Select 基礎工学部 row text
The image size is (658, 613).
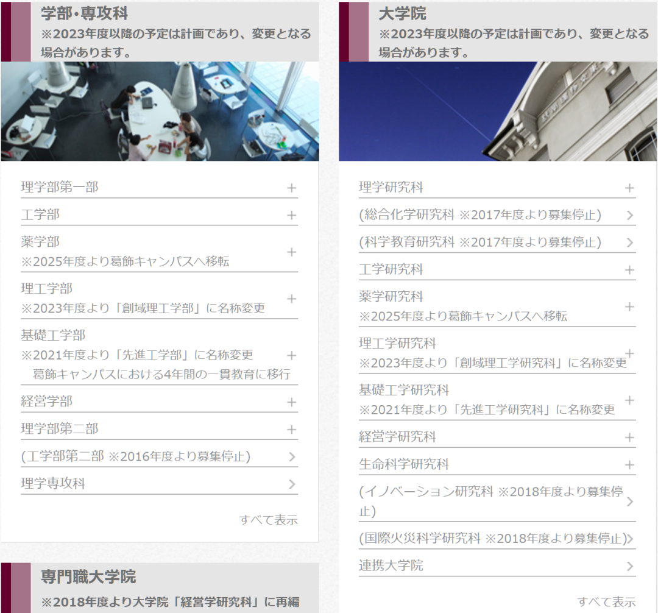pos(53,335)
